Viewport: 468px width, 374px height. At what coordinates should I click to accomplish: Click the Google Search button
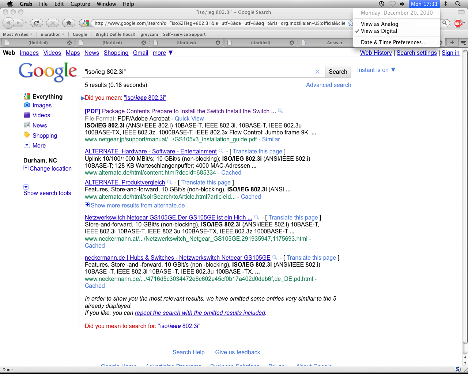[338, 72]
